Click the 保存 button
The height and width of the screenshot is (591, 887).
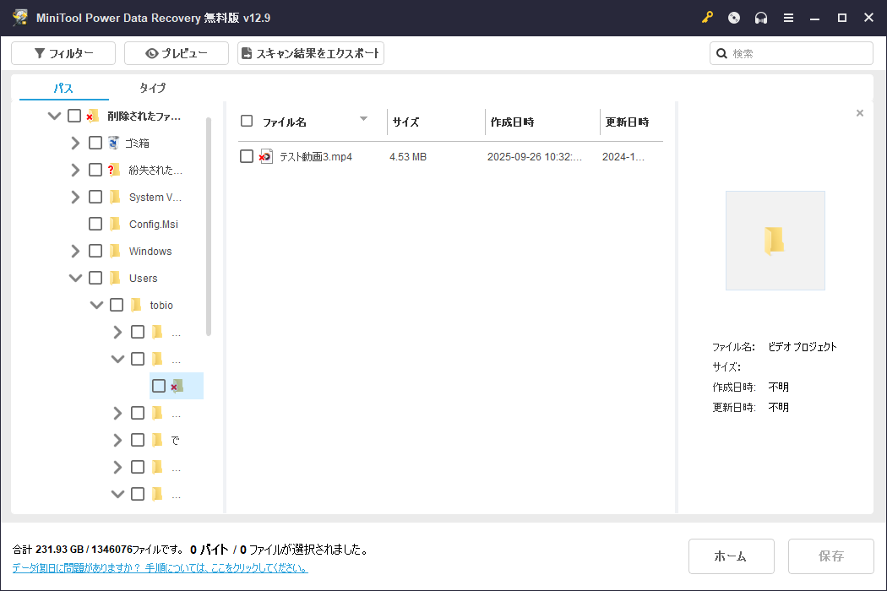click(x=831, y=556)
